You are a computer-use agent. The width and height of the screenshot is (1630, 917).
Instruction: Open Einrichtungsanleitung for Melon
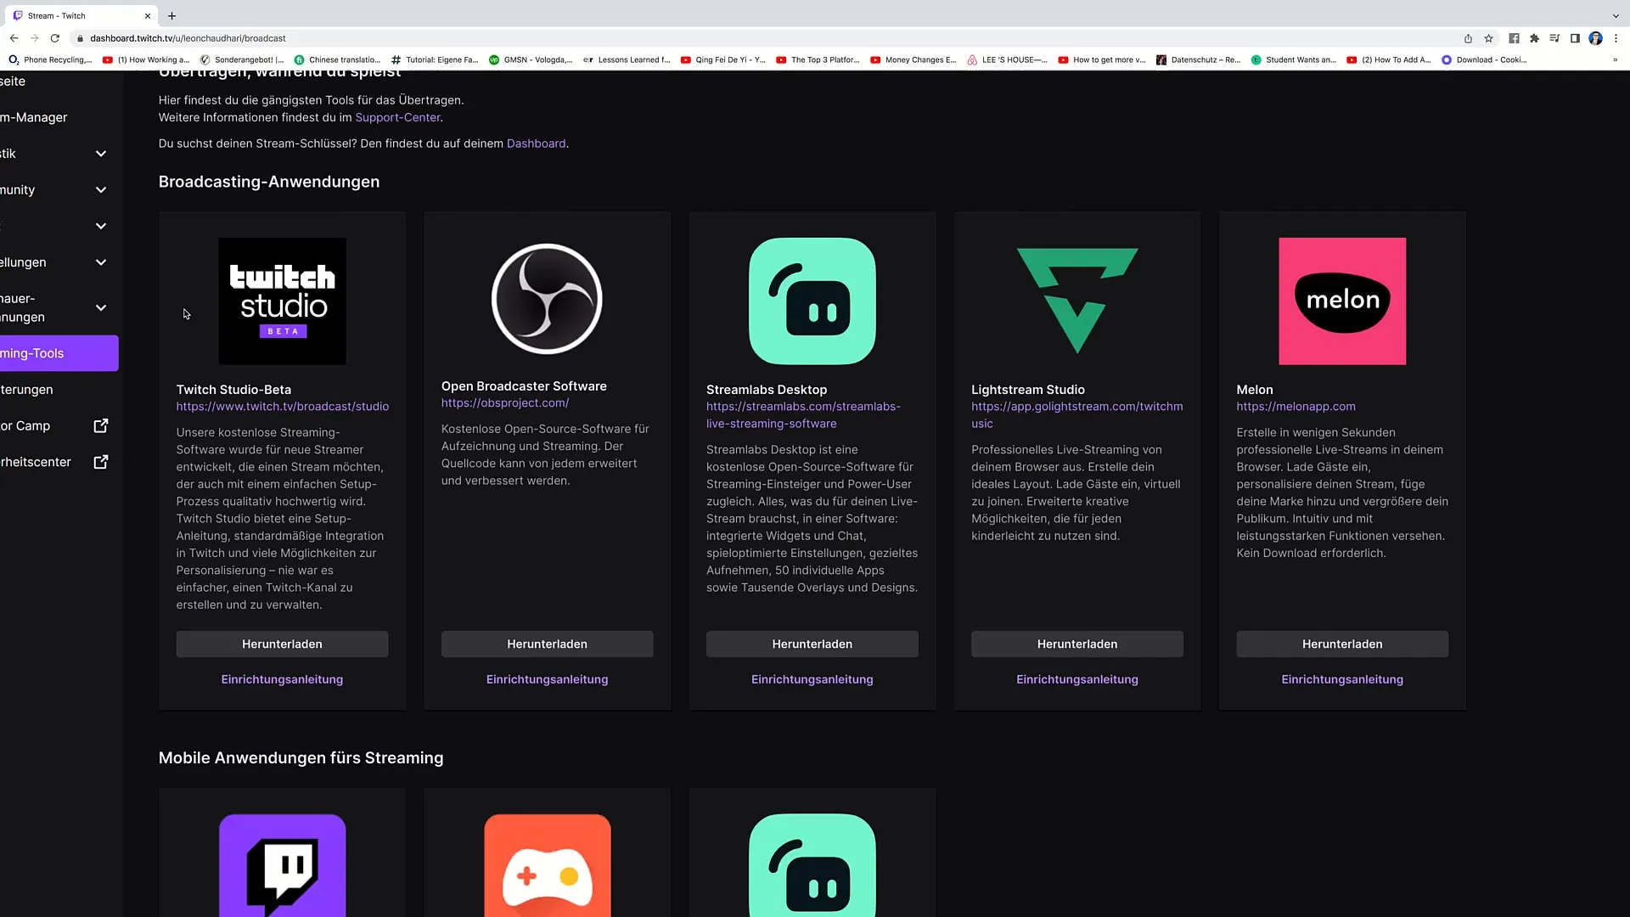pyautogui.click(x=1342, y=679)
